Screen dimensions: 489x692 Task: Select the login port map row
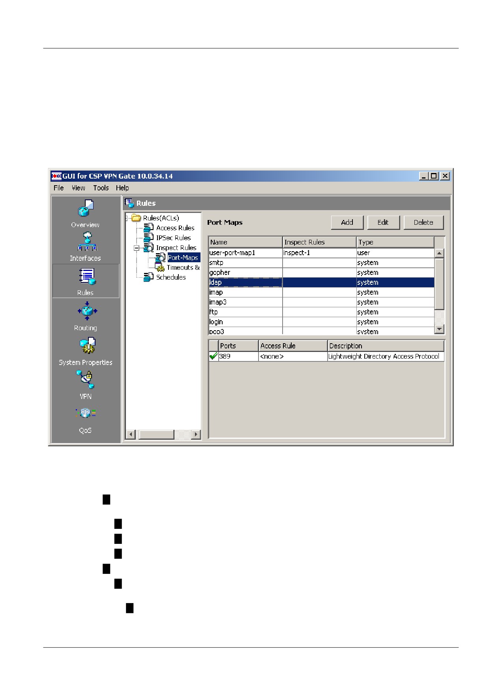(x=322, y=322)
